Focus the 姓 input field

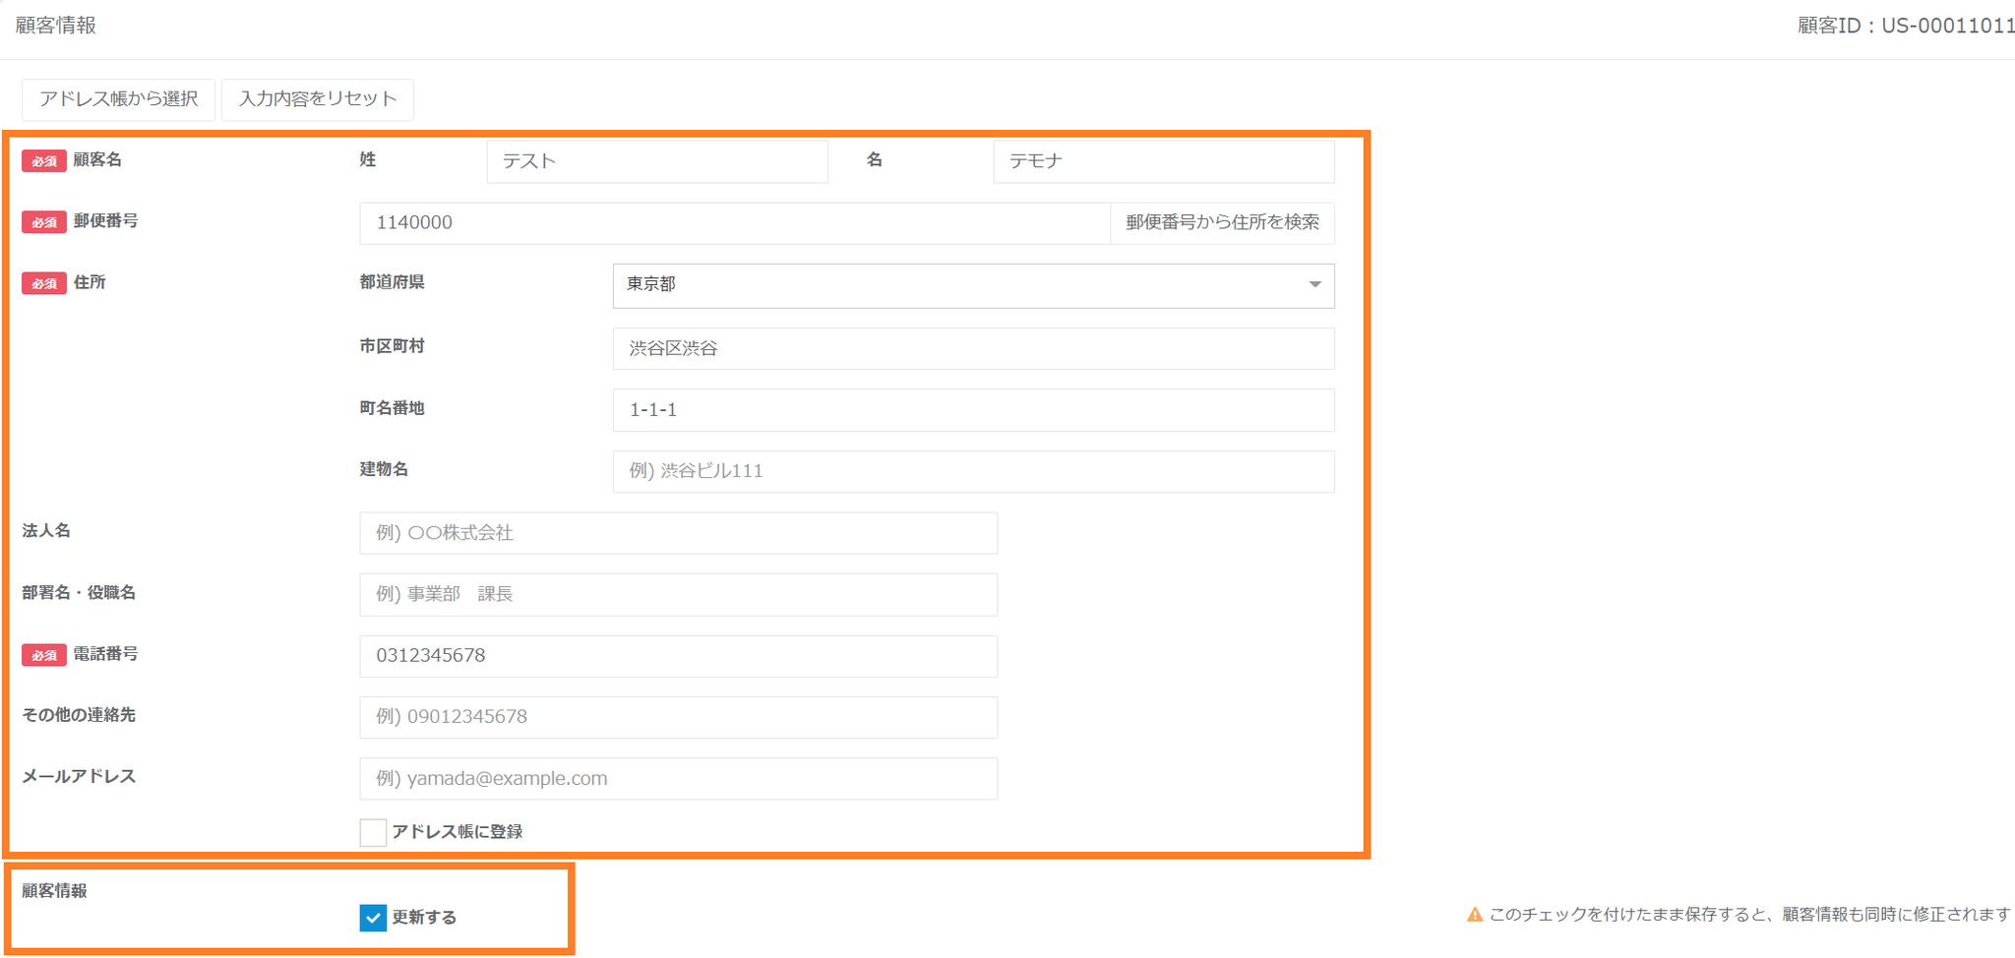pos(657,161)
